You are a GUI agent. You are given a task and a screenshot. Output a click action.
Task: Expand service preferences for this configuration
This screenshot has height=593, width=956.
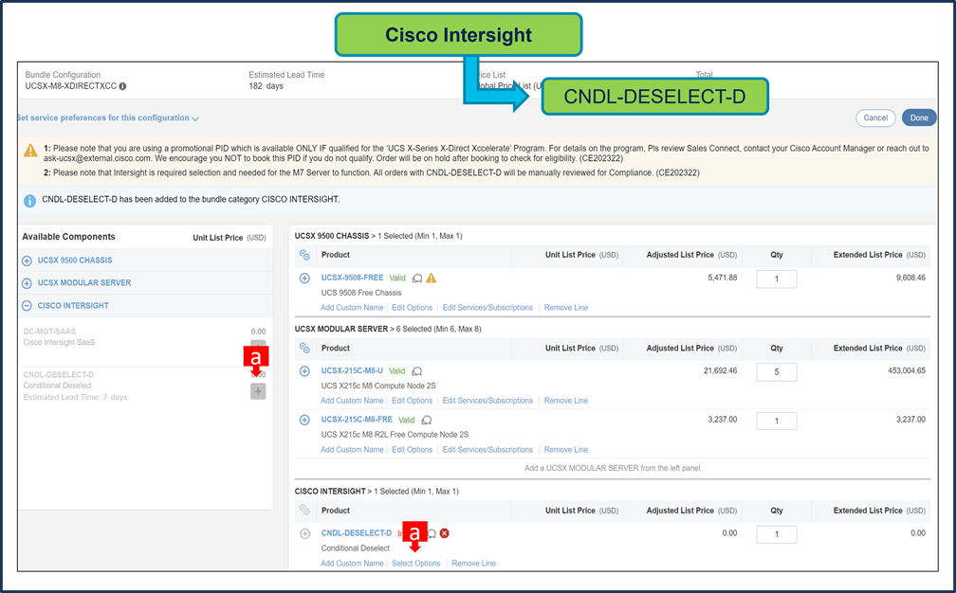[108, 118]
